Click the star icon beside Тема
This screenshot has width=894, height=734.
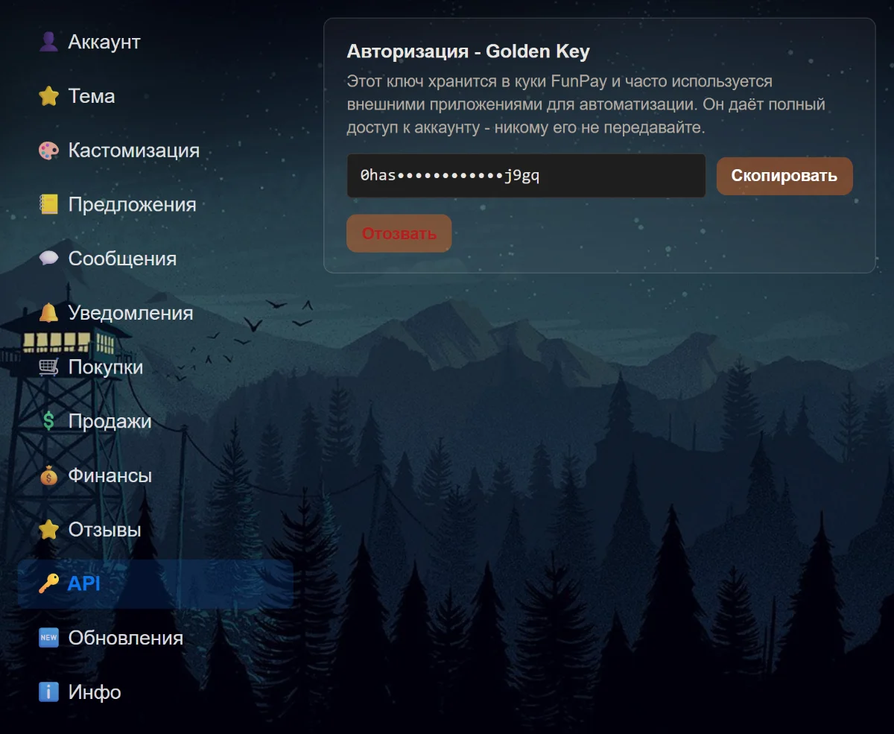click(48, 96)
